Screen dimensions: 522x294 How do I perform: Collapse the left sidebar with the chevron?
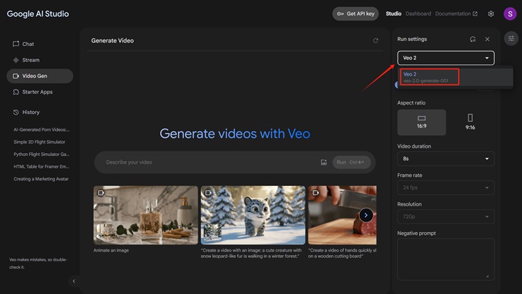pyautogui.click(x=74, y=281)
